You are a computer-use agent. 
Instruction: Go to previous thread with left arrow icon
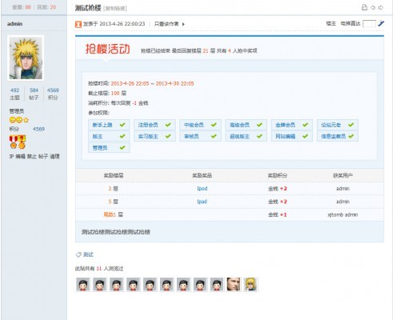click(373, 7)
